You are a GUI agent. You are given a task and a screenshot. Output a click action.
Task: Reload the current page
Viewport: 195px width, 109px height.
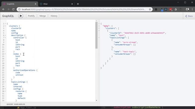(13, 9)
